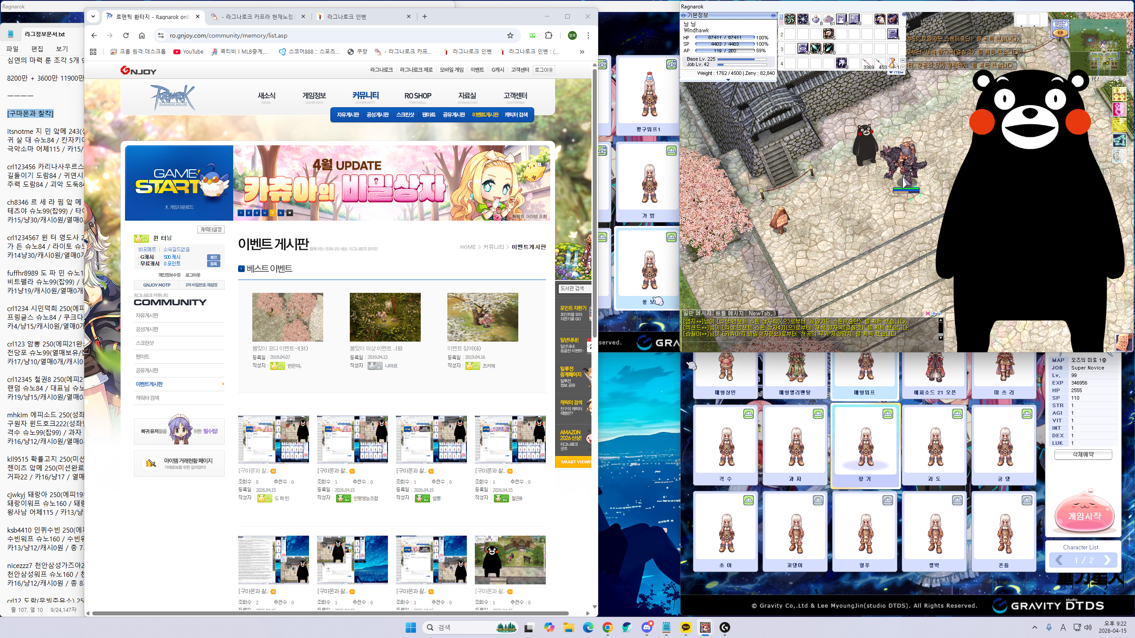The height and width of the screenshot is (638, 1135).
Task: Show hidden bookmarks with the double chevron
Action: (x=582, y=52)
